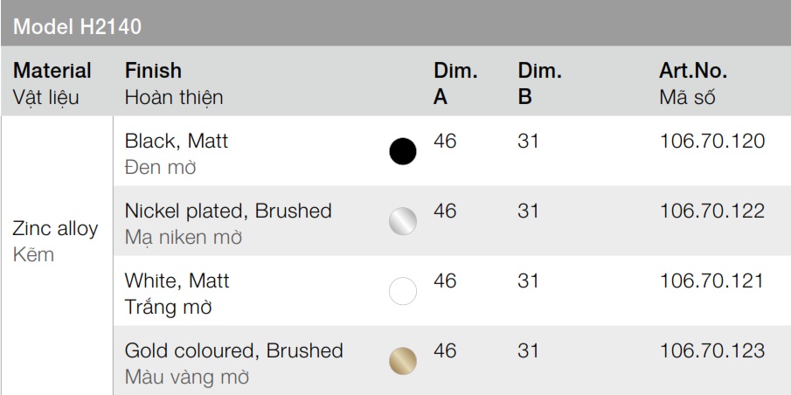This screenshot has width=791, height=395.
Task: Select the brushed nickel finish swatch
Action: (403, 221)
